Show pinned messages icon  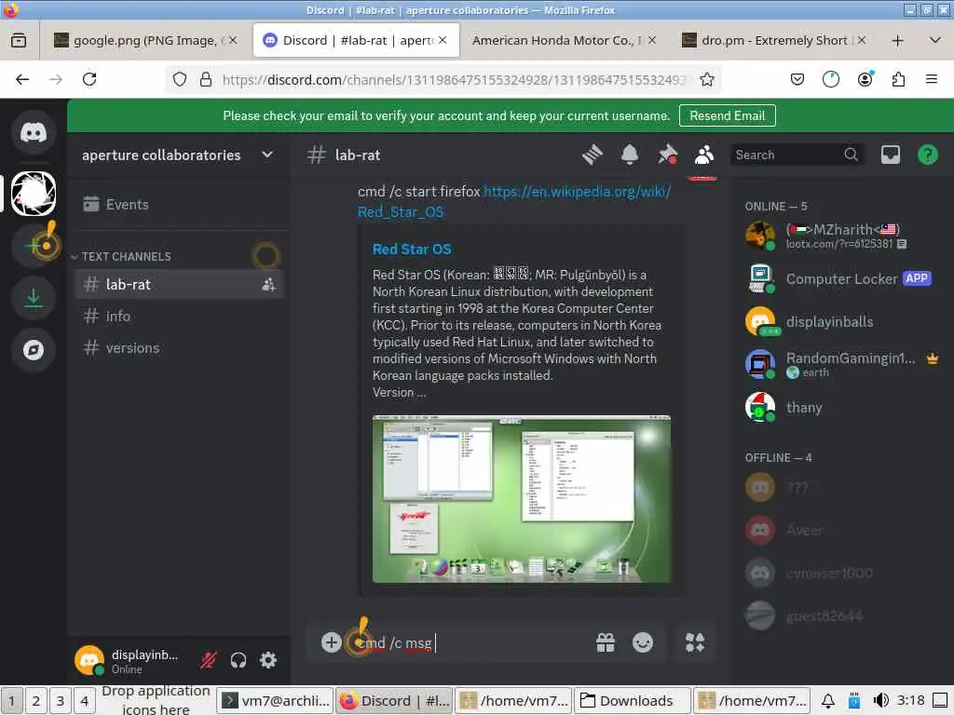667,155
